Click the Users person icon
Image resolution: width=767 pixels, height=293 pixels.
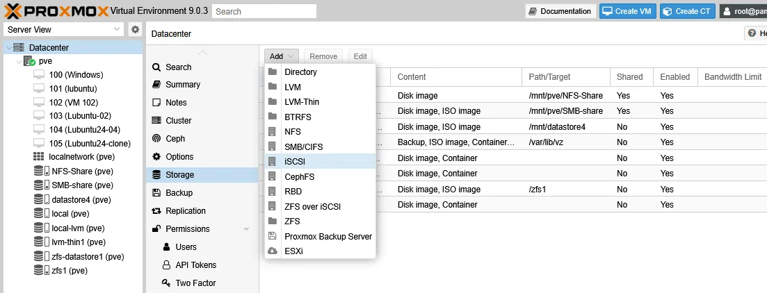click(x=166, y=246)
